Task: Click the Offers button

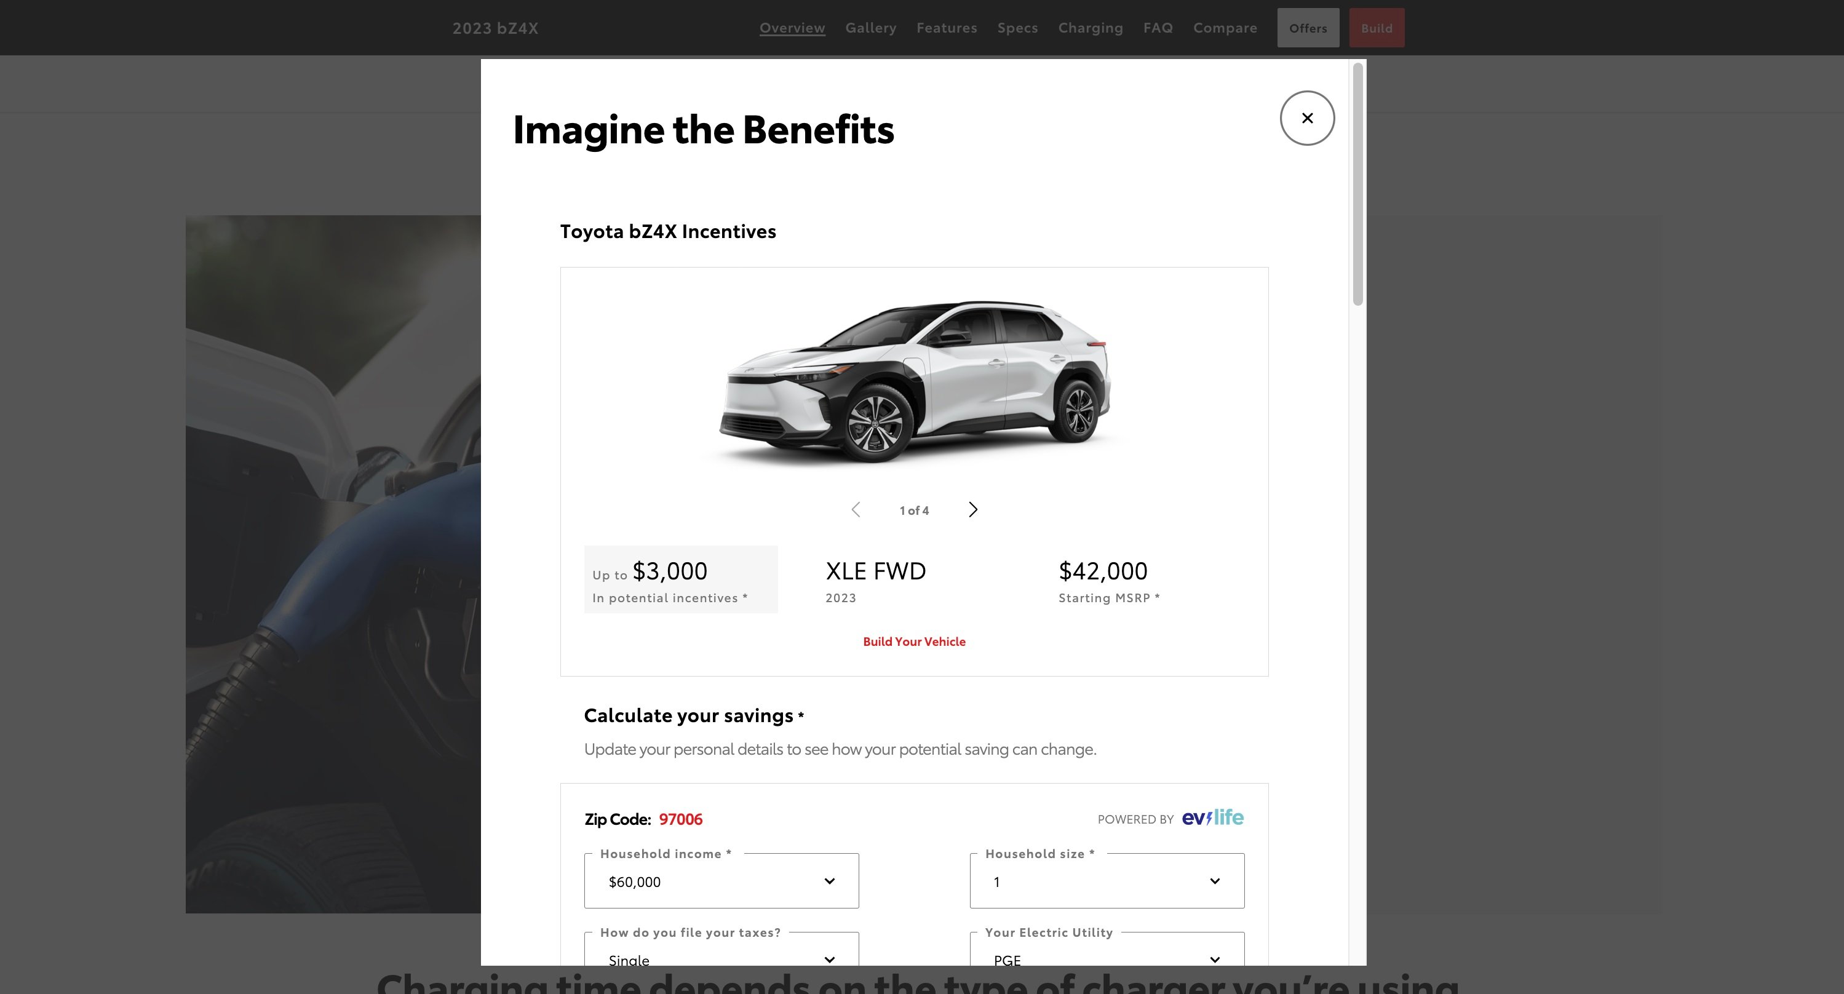Action: click(1308, 27)
